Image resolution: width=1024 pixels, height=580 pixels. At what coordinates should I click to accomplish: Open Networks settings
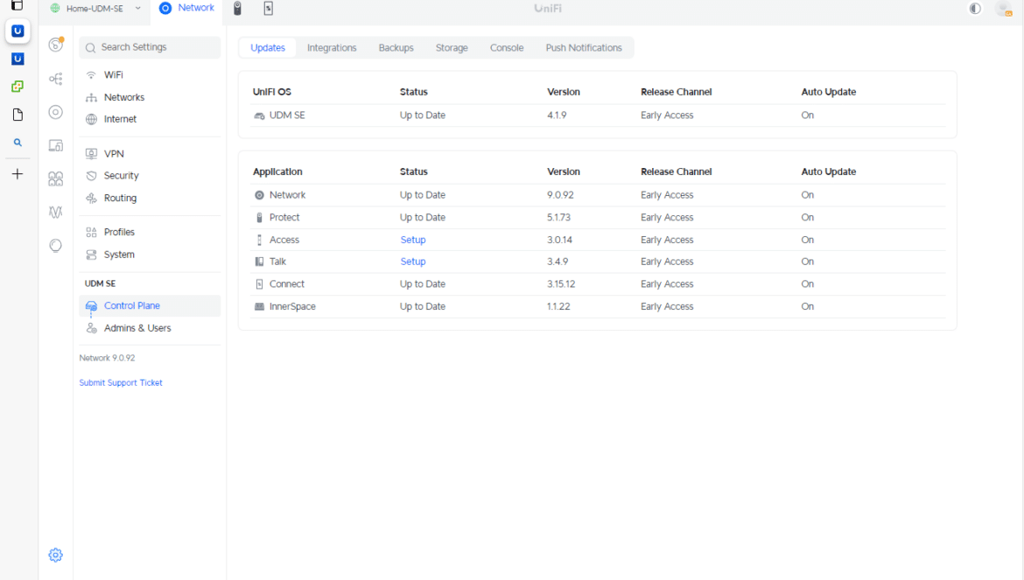coord(150,97)
